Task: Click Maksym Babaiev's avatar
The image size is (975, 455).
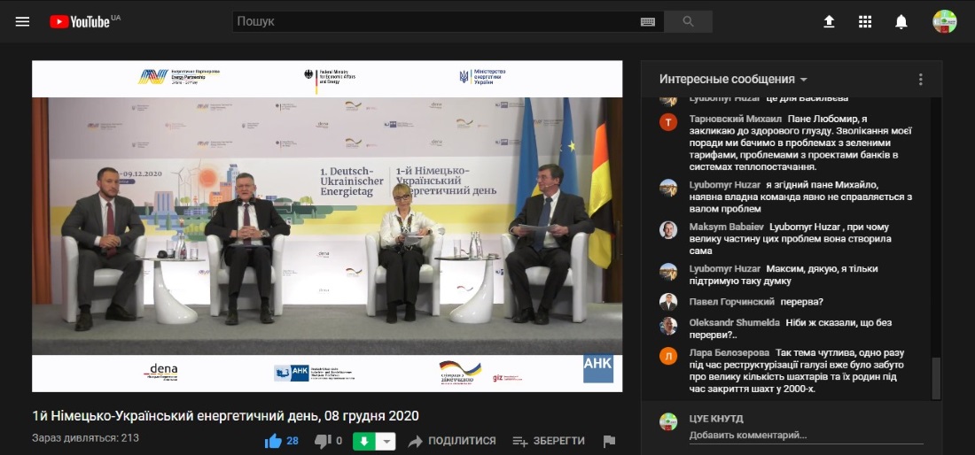Action: coord(668,229)
